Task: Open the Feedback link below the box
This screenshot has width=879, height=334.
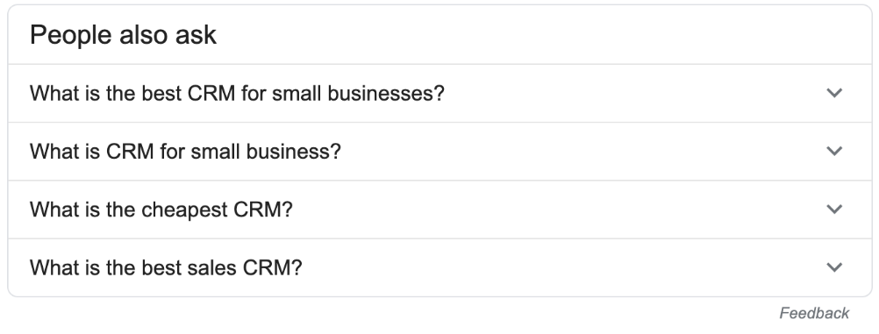Action: click(x=814, y=313)
